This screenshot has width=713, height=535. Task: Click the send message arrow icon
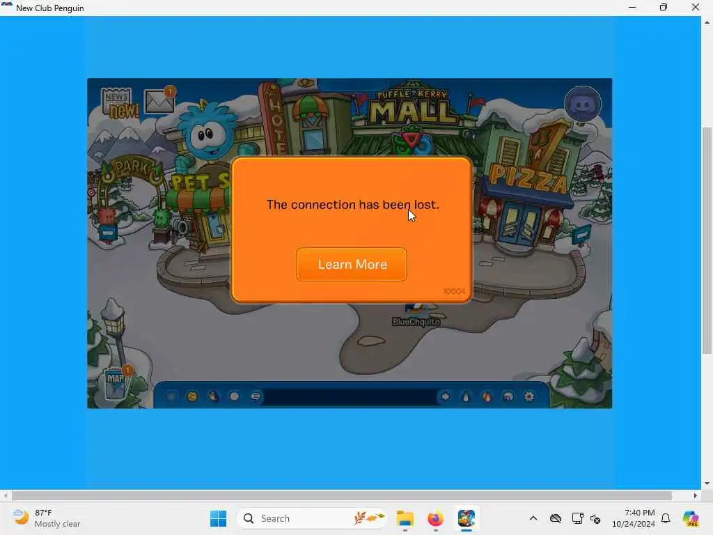point(445,396)
